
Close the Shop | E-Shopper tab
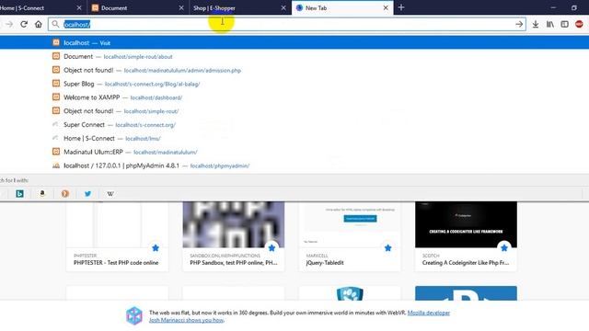(x=283, y=8)
